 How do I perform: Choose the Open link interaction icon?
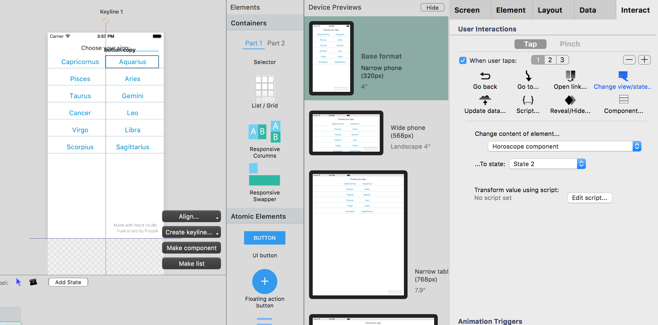point(570,76)
